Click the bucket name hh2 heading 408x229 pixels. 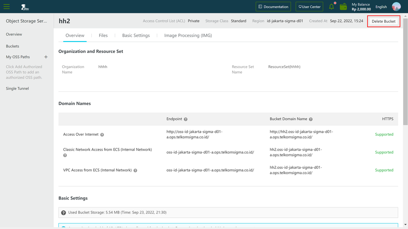pos(64,21)
